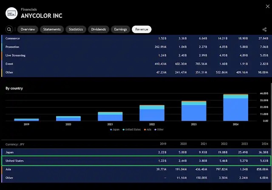This screenshot has width=272, height=190.
Task: Click the ANYCOLOR INC title
Action: [x=42, y=16]
